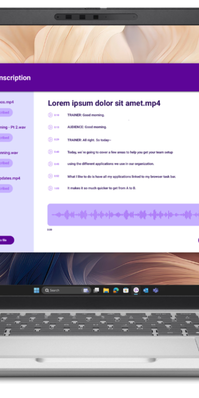The image size is (199, 398).
Task: Play the segment at 0:45
Action: 50,164
